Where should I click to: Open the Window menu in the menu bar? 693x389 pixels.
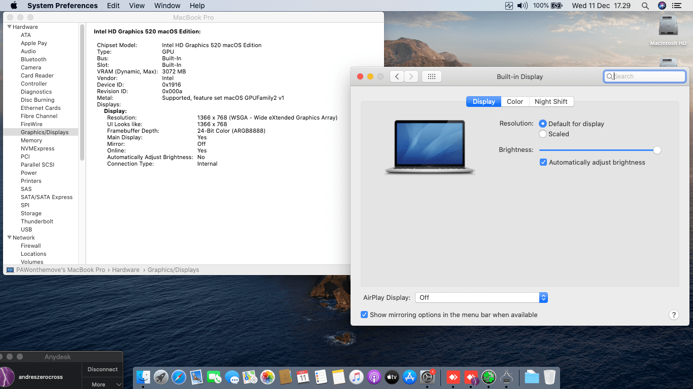[167, 6]
